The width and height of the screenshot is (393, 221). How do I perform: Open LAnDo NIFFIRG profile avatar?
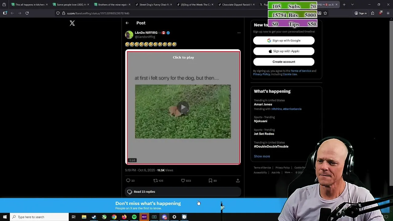pyautogui.click(x=129, y=35)
